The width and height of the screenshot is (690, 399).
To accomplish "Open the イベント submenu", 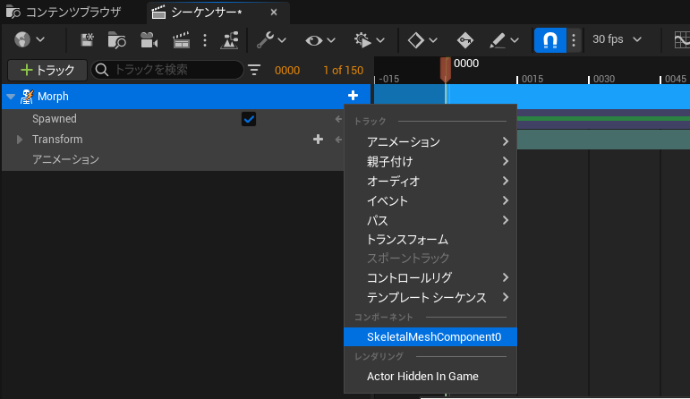I will coord(430,200).
